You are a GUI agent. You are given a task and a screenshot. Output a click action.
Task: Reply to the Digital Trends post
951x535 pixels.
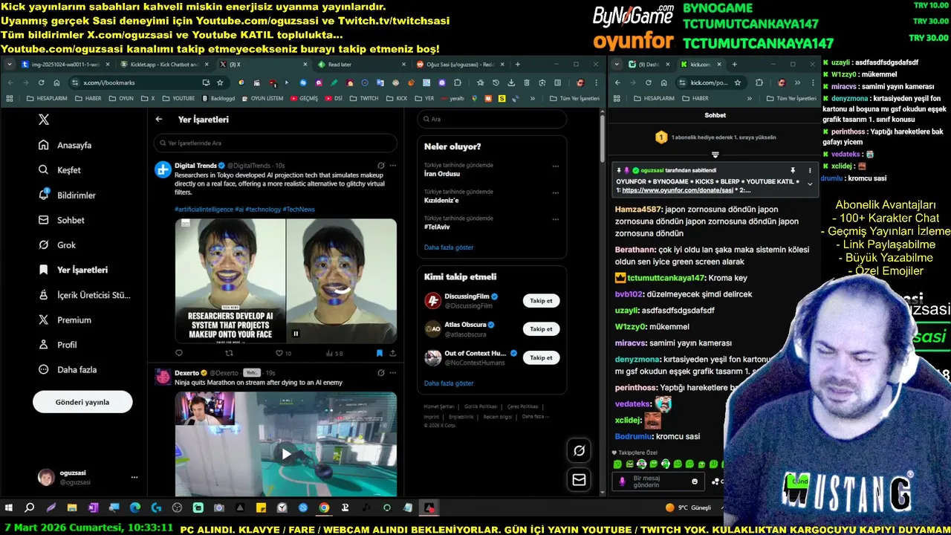click(x=179, y=353)
